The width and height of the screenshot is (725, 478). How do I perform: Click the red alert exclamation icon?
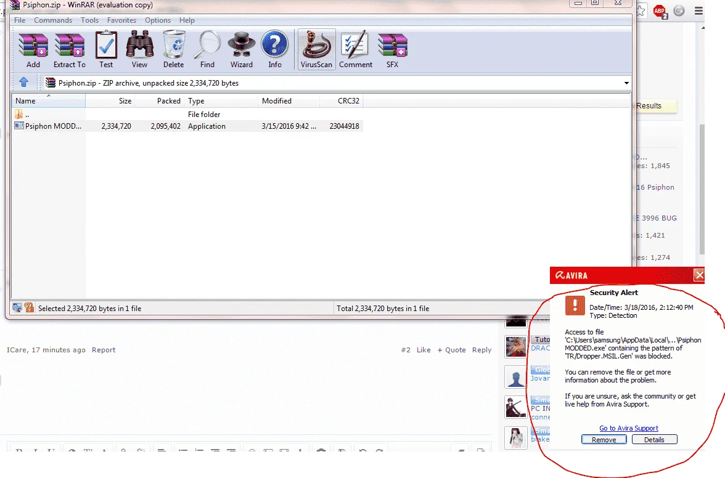(x=575, y=306)
